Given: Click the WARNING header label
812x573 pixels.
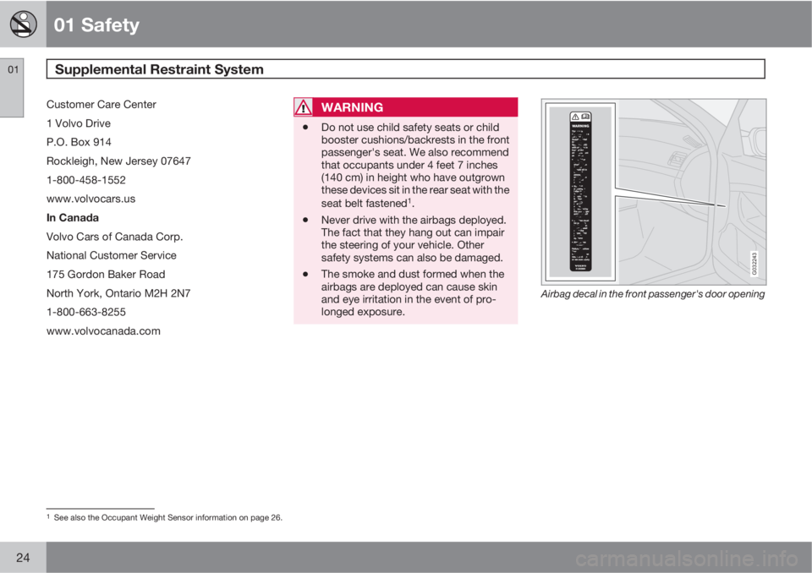Looking at the screenshot, I should 352,107.
